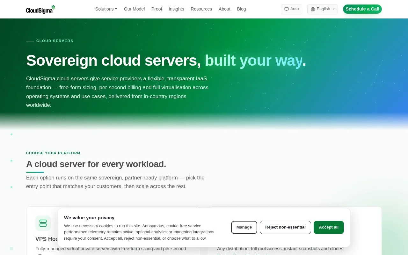Click the 'We value your privacy' heading

[89, 218]
